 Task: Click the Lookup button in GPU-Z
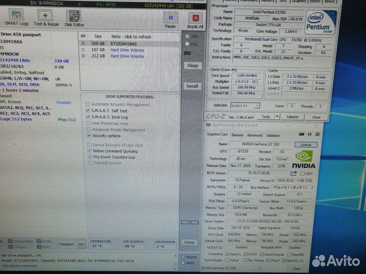pos(306,145)
